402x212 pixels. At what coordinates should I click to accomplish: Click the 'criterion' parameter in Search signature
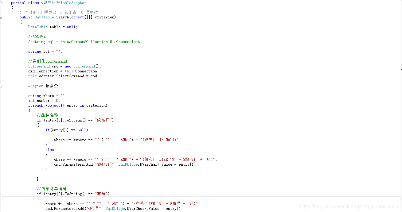tap(104, 17)
